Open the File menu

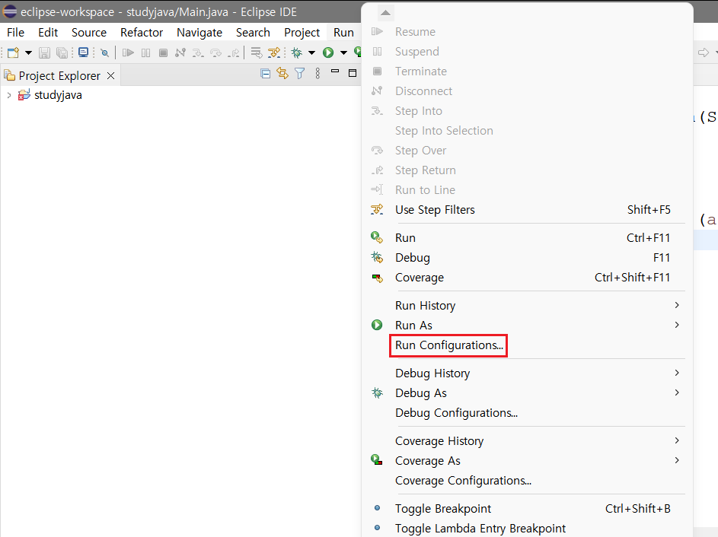click(x=15, y=33)
